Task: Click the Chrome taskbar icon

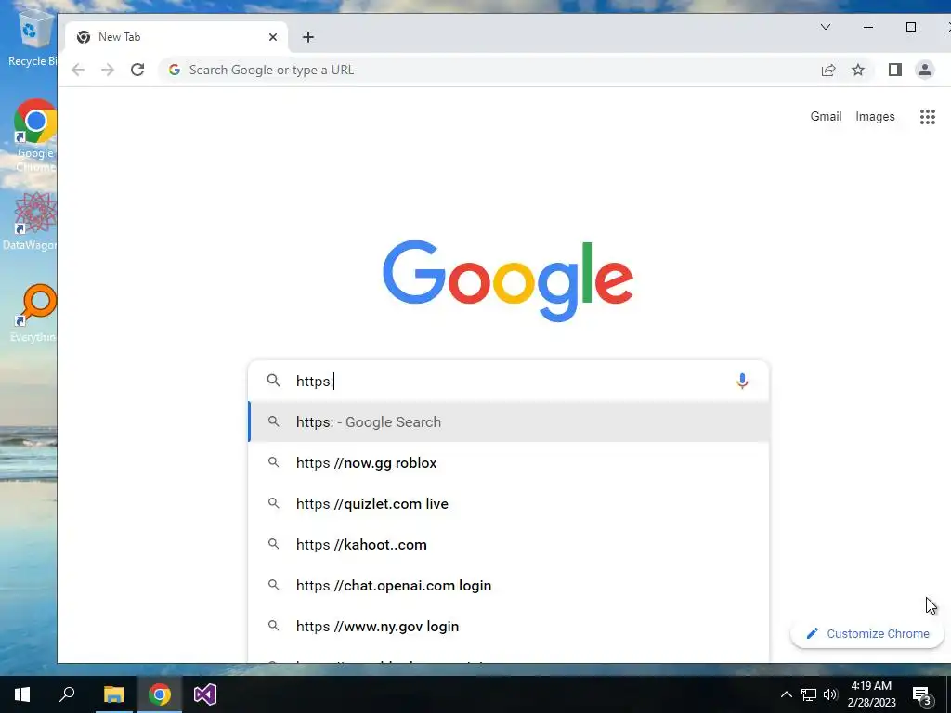Action: pos(160,694)
